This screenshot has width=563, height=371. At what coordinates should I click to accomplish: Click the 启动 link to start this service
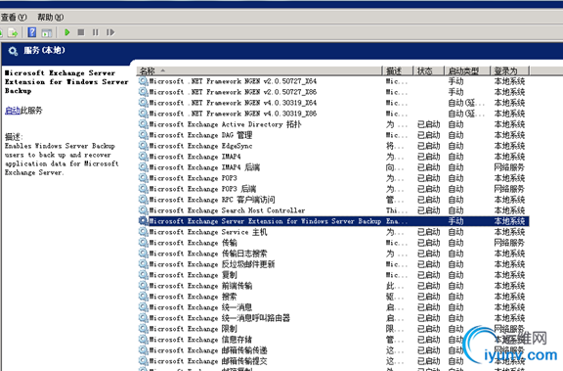click(x=12, y=111)
